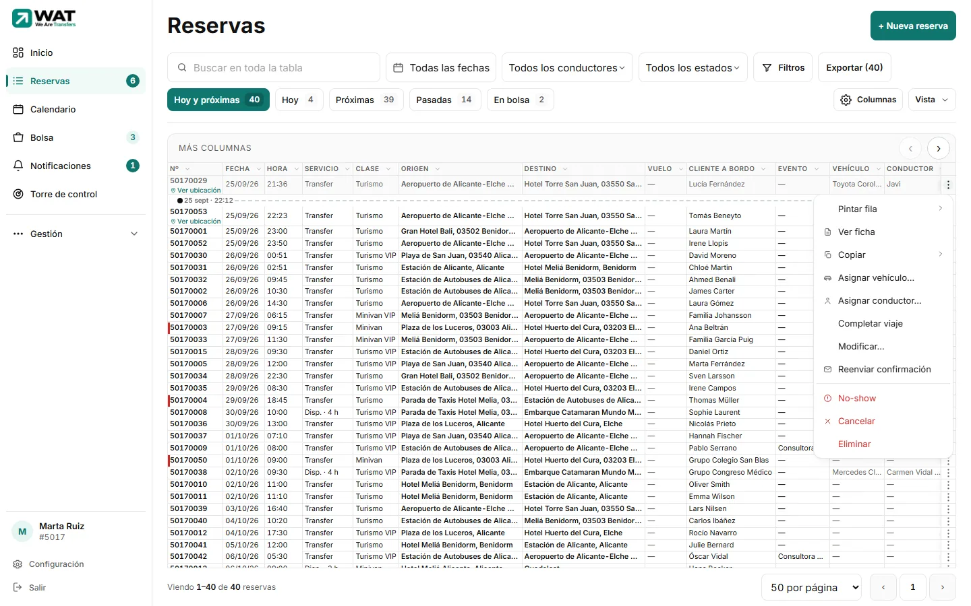This screenshot has height=606, width=971.
Task: Click client Grupo Congreso Médico
Action: coord(730,472)
